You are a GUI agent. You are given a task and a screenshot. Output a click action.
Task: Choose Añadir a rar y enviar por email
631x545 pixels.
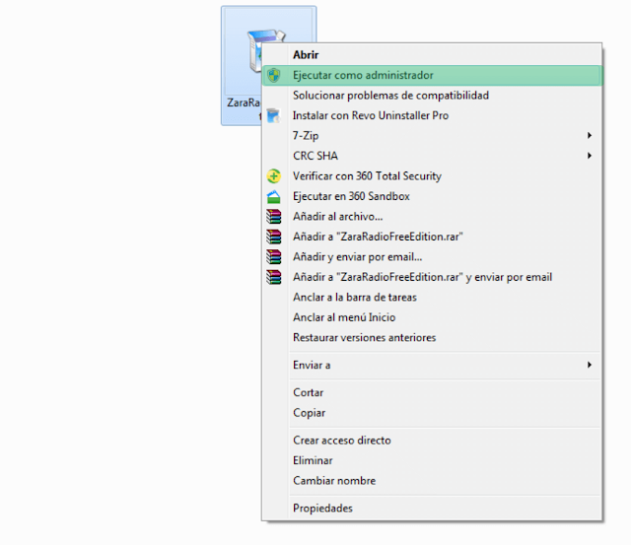pos(432,277)
